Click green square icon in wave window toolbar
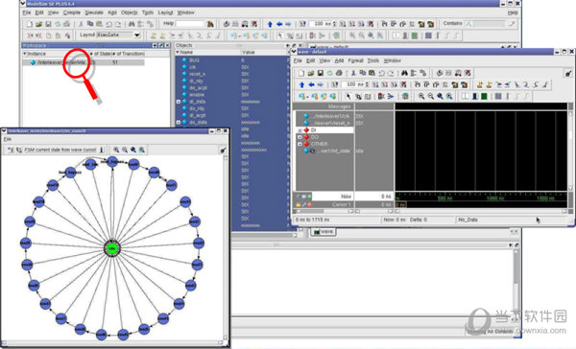The image size is (576, 349). pos(484,97)
